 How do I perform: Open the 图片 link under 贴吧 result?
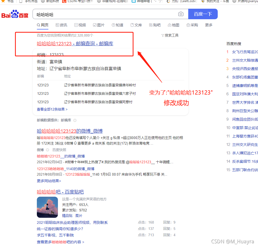click(x=79, y=216)
